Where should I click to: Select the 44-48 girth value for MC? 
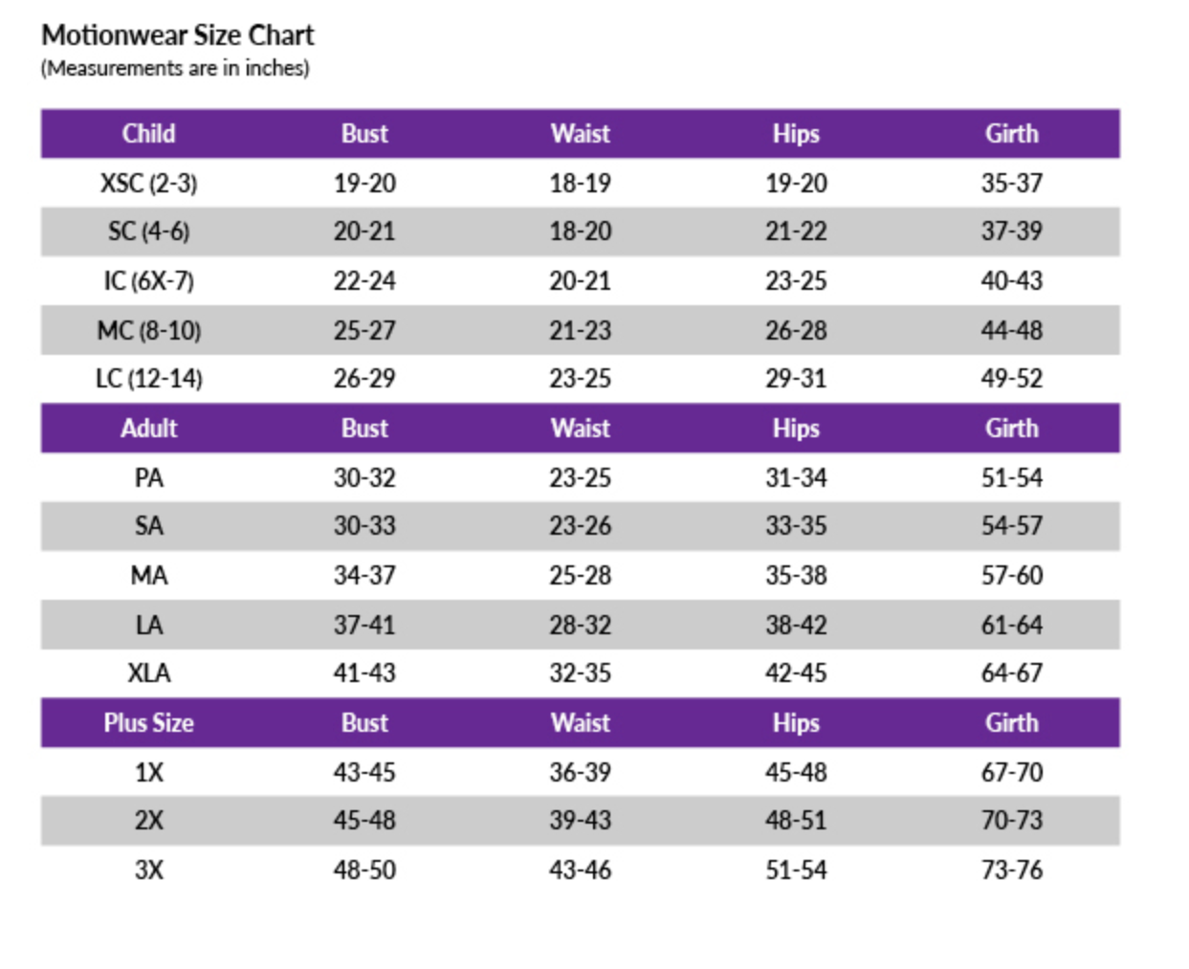pos(1011,331)
